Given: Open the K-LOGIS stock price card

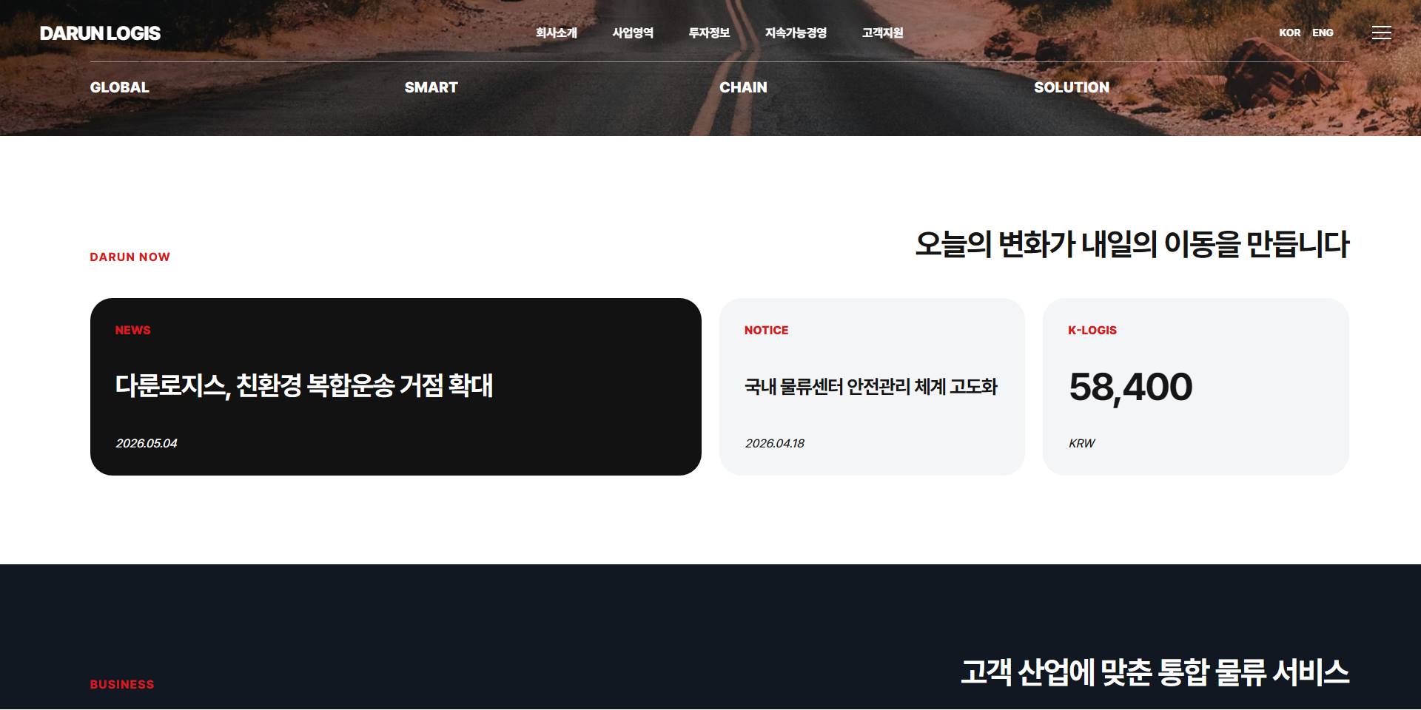Looking at the screenshot, I should click(x=1196, y=387).
